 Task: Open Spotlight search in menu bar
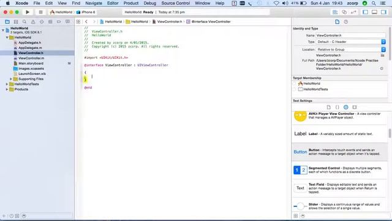[x=374, y=3]
